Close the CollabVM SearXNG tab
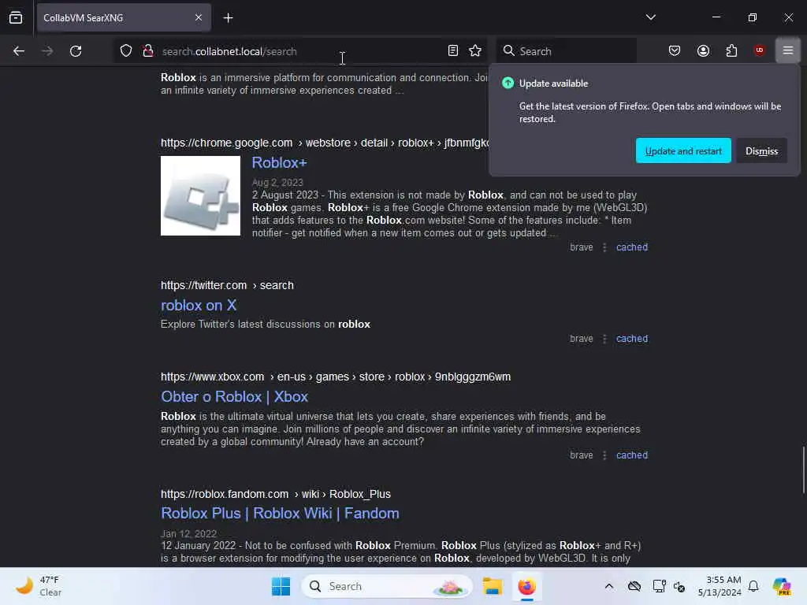Screen dimensions: 807x605 coord(198,17)
